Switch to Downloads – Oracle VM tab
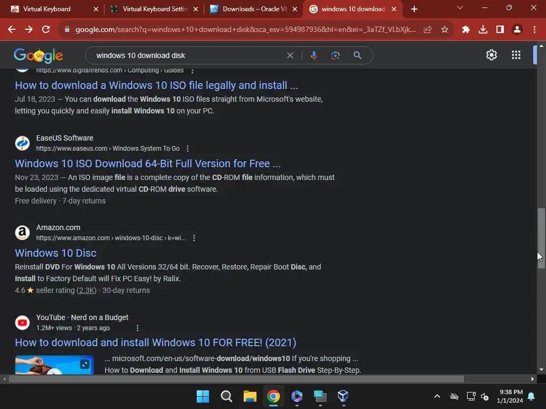The height and width of the screenshot is (409, 546). (x=254, y=9)
